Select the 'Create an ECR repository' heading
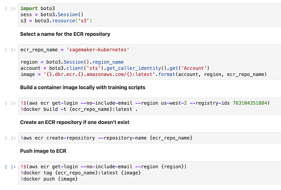 coord(75,122)
